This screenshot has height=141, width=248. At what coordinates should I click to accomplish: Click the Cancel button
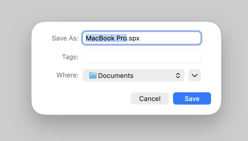150,98
